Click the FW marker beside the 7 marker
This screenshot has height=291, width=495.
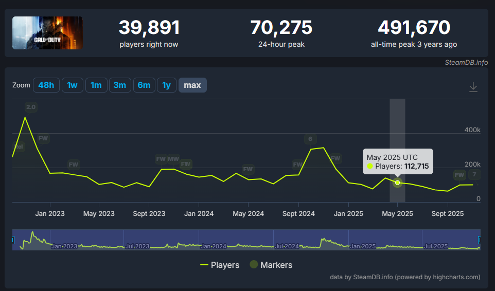(459, 175)
